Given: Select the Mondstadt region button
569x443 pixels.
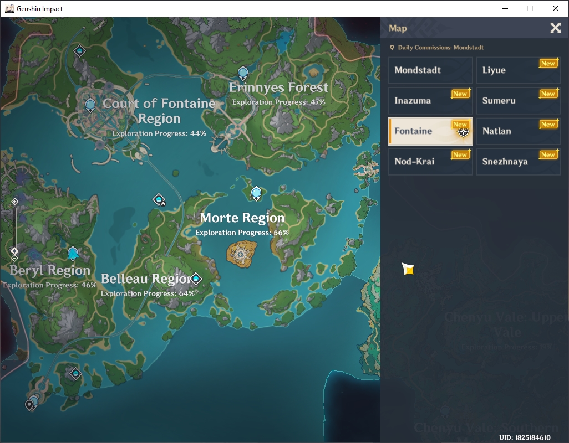Looking at the screenshot, I should [430, 70].
